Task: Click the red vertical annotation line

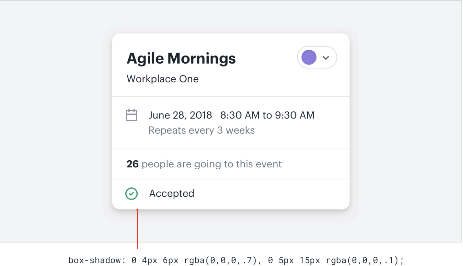Action: (x=137, y=230)
